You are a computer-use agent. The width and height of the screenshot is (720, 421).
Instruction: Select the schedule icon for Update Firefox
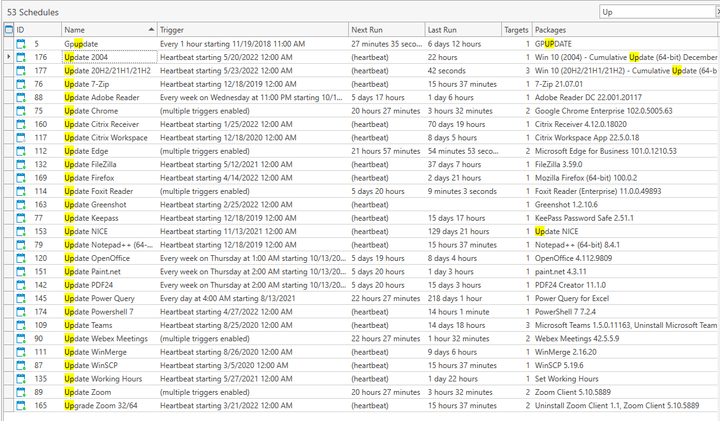(21, 178)
